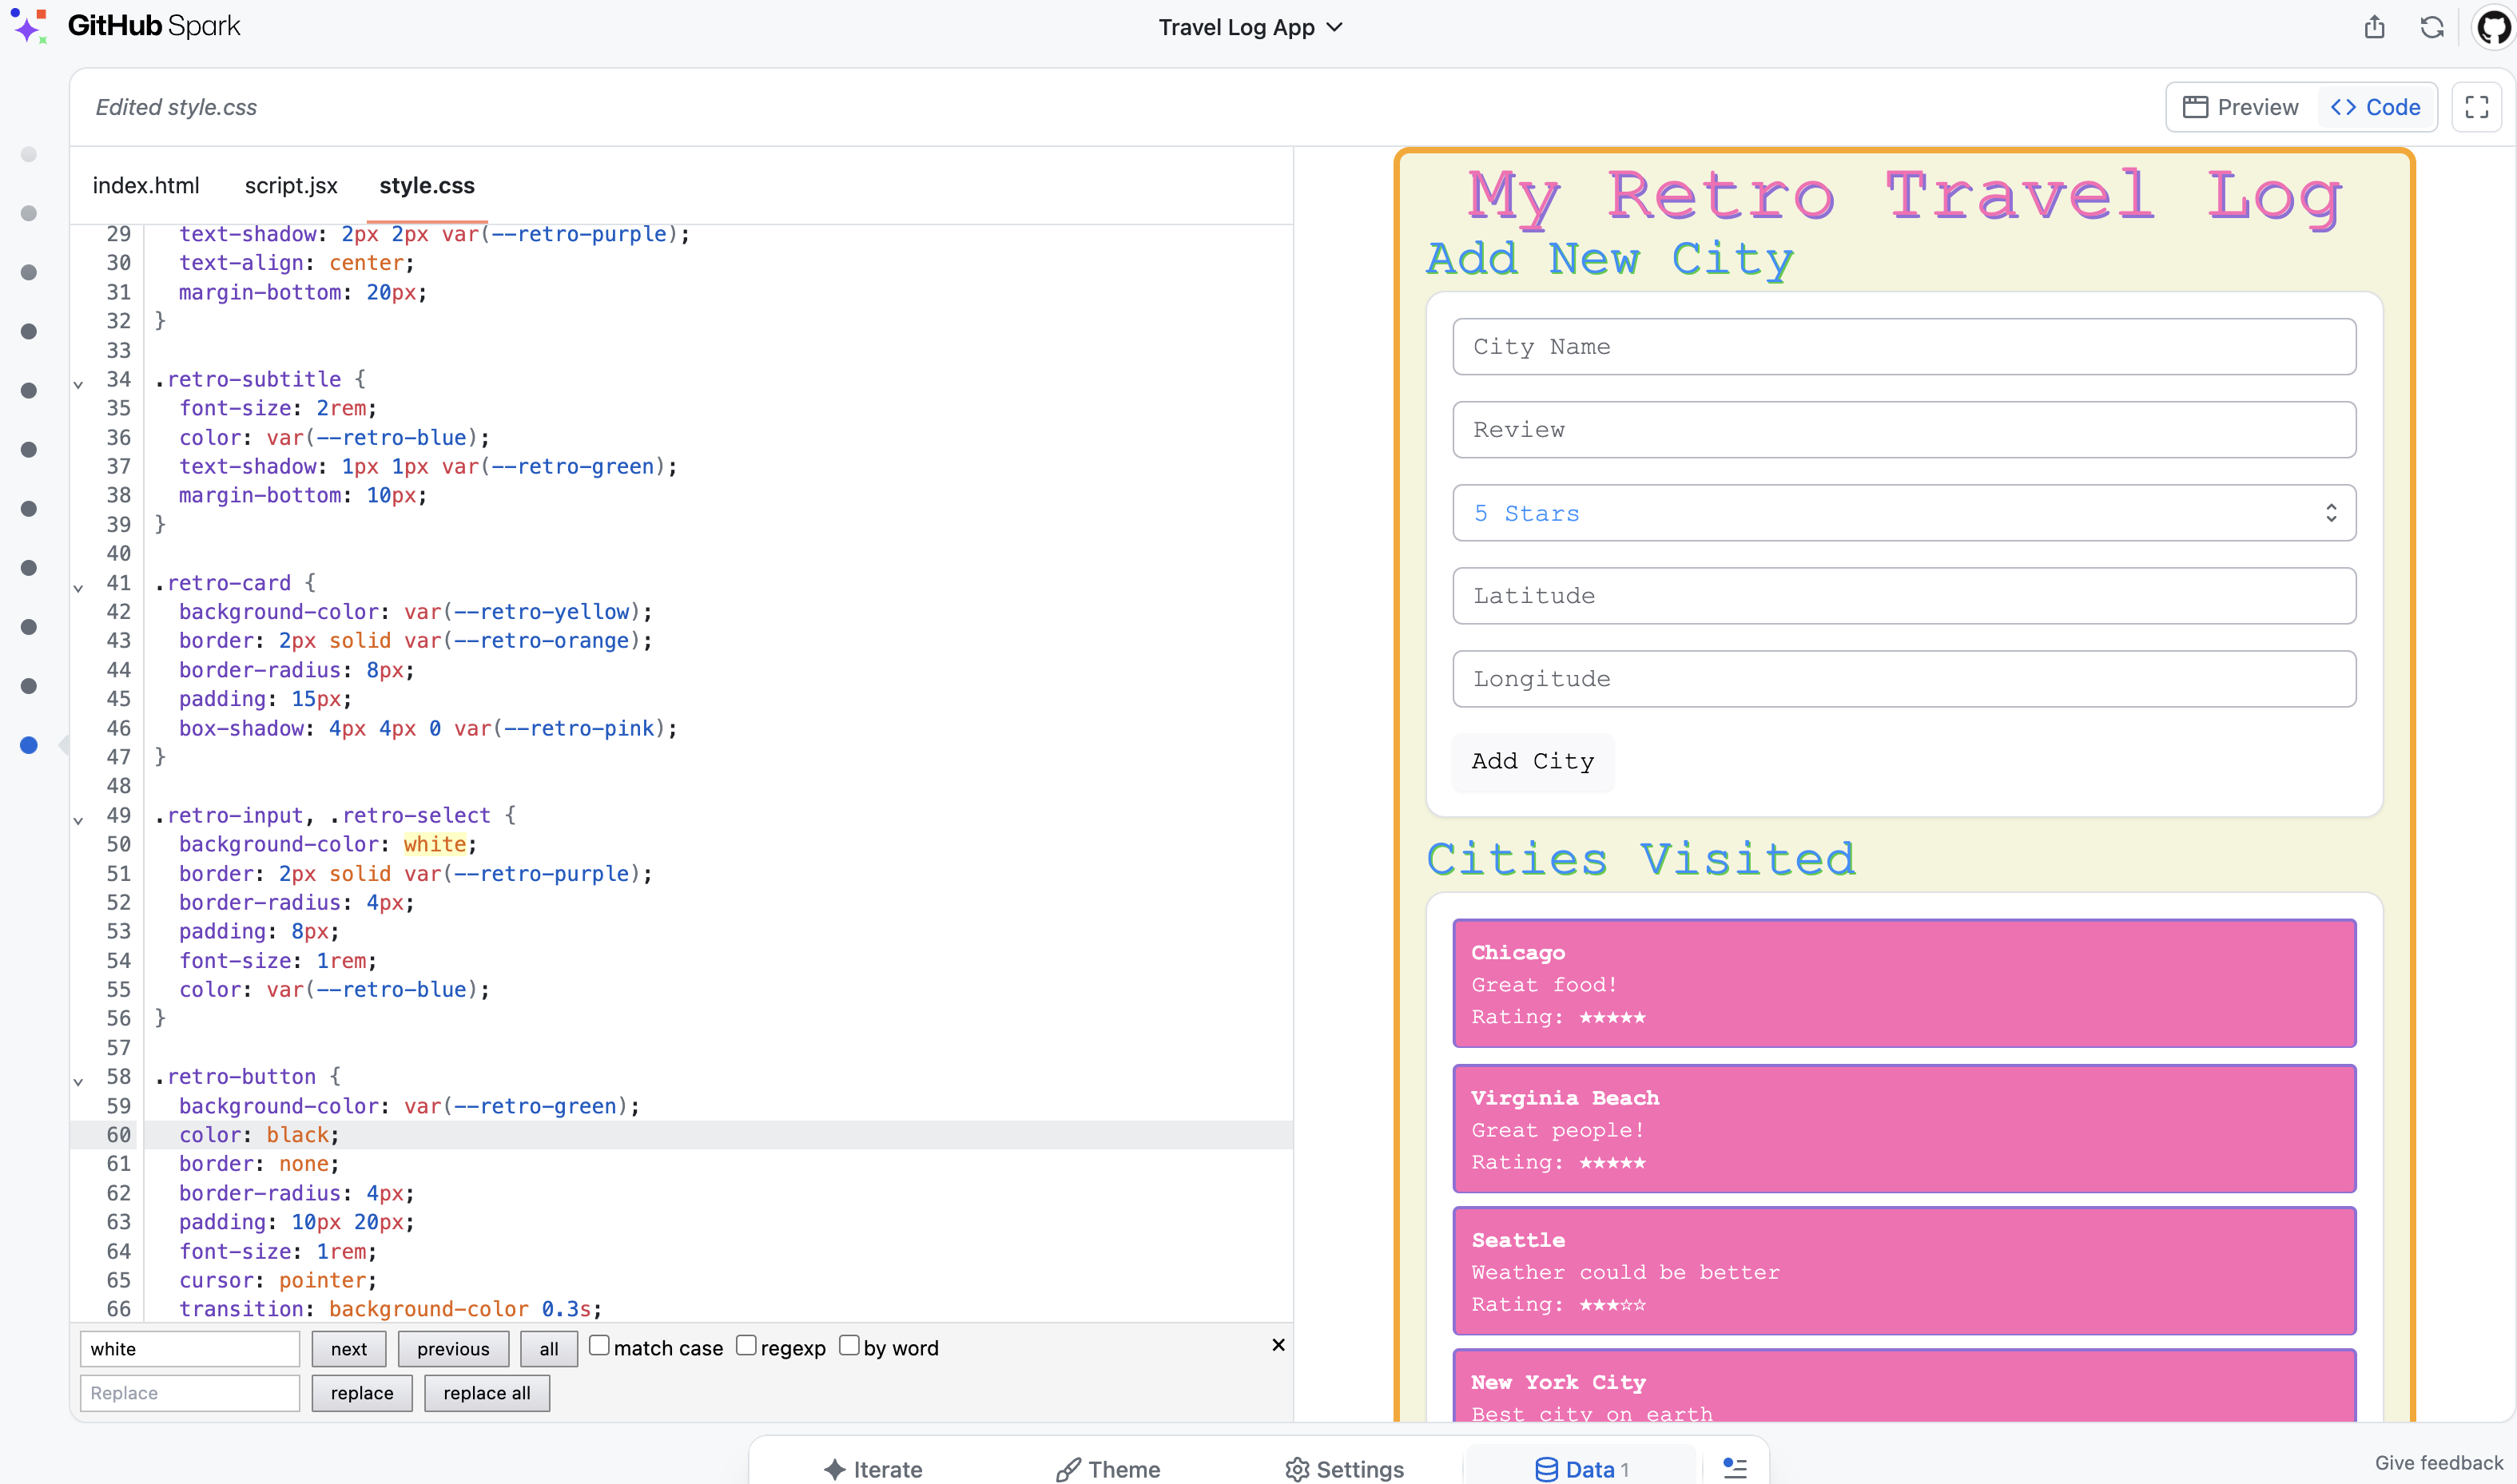This screenshot has height=1484, width=2517.
Task: Click the highlighted white value on line 50
Action: [x=434, y=844]
